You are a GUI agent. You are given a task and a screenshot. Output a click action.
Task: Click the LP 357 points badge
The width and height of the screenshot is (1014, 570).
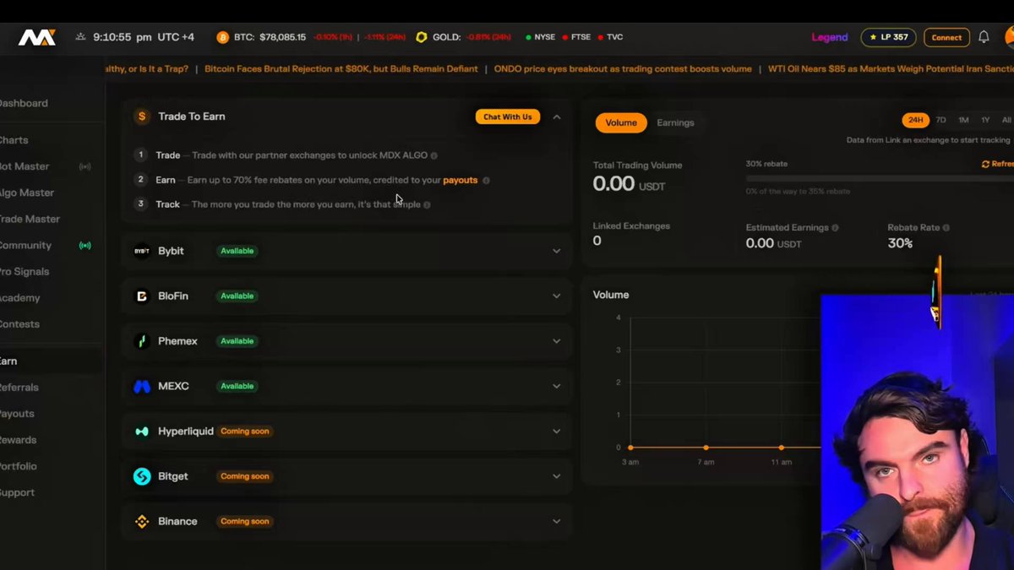pyautogui.click(x=888, y=37)
